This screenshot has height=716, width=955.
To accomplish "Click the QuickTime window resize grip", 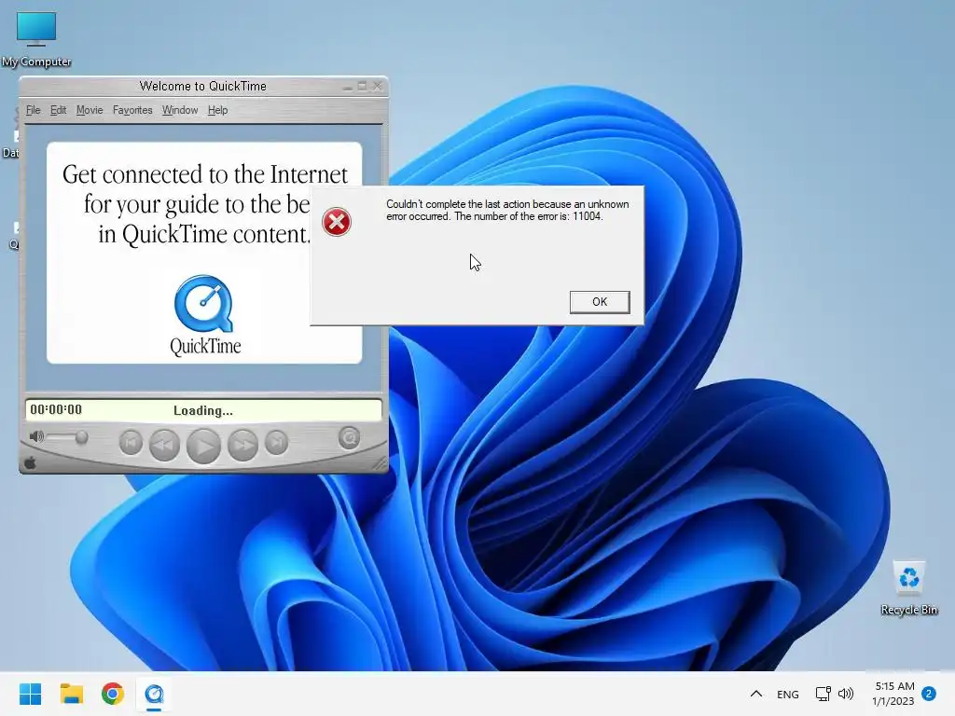I will [x=381, y=464].
